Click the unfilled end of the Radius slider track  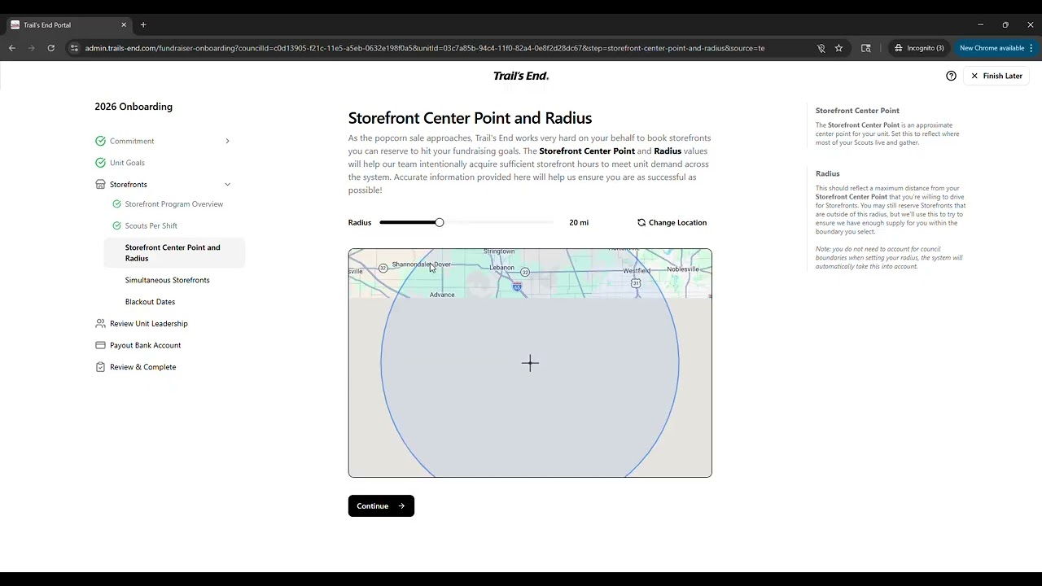point(498,222)
